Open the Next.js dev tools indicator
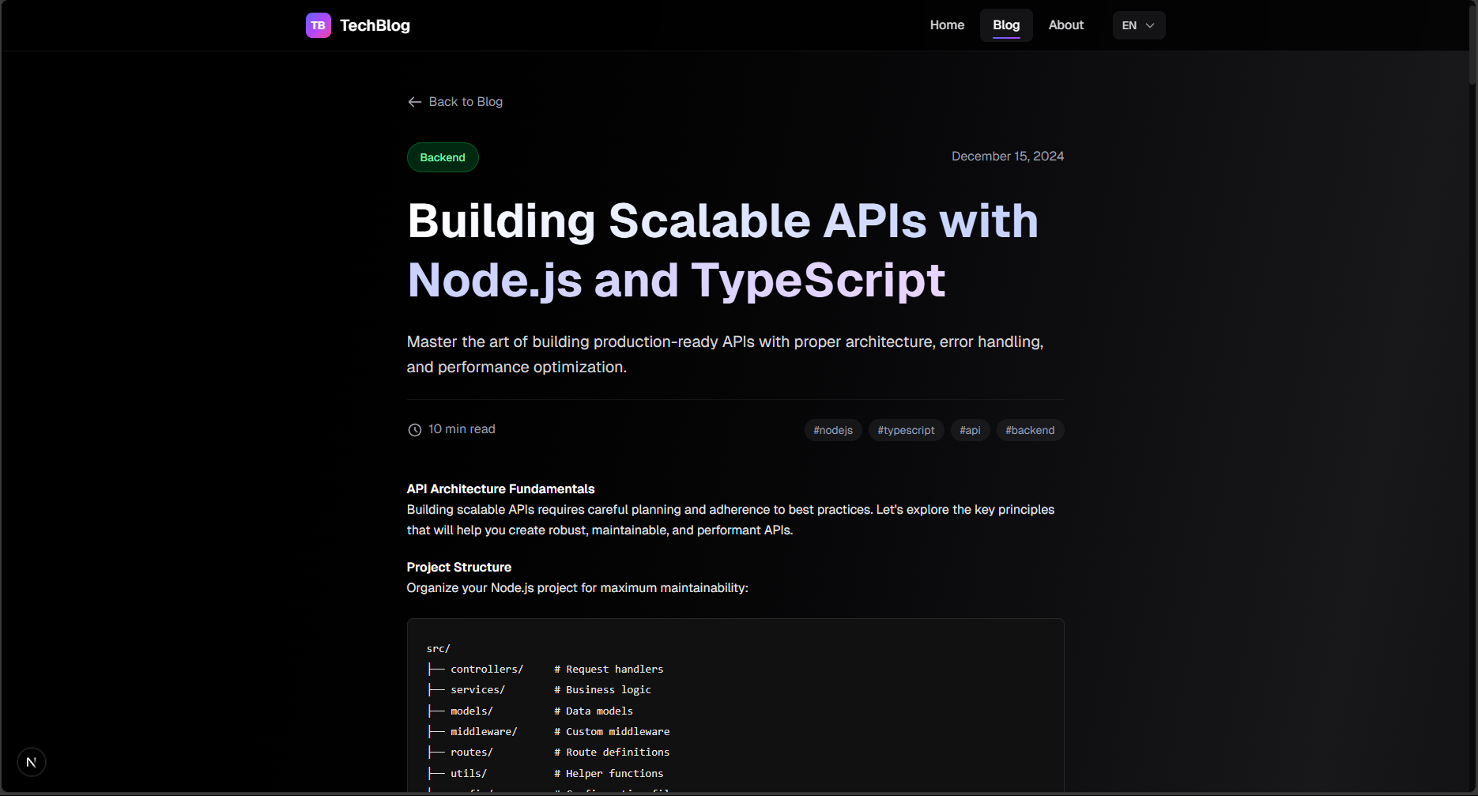 click(x=32, y=762)
